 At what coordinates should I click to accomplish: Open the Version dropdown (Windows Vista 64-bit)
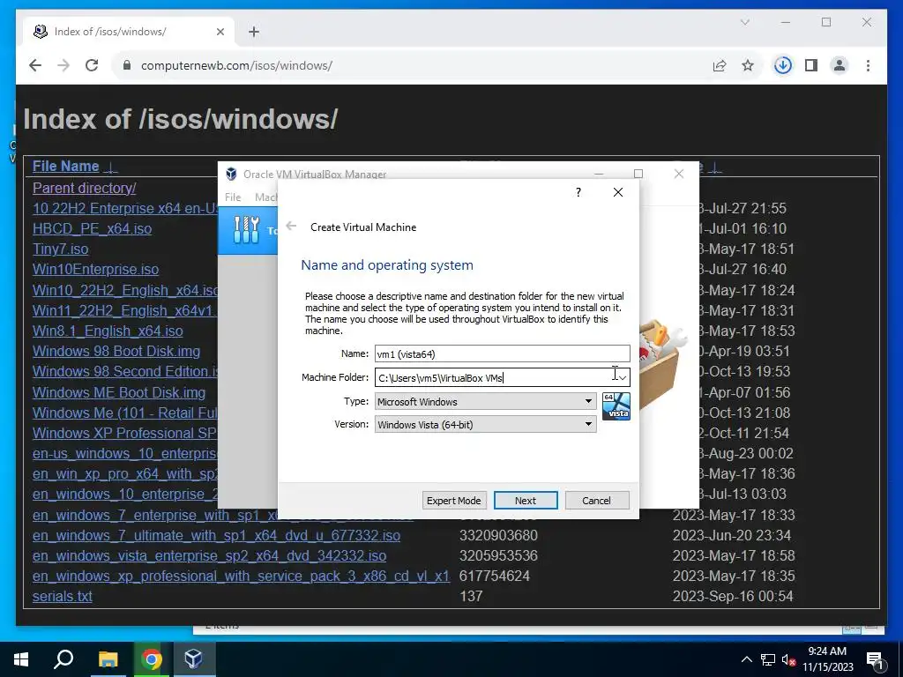(486, 424)
